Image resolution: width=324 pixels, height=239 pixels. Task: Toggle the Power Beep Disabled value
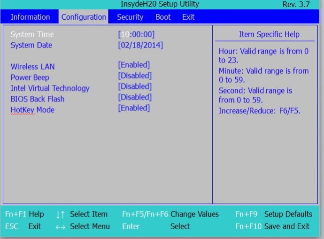(135, 76)
